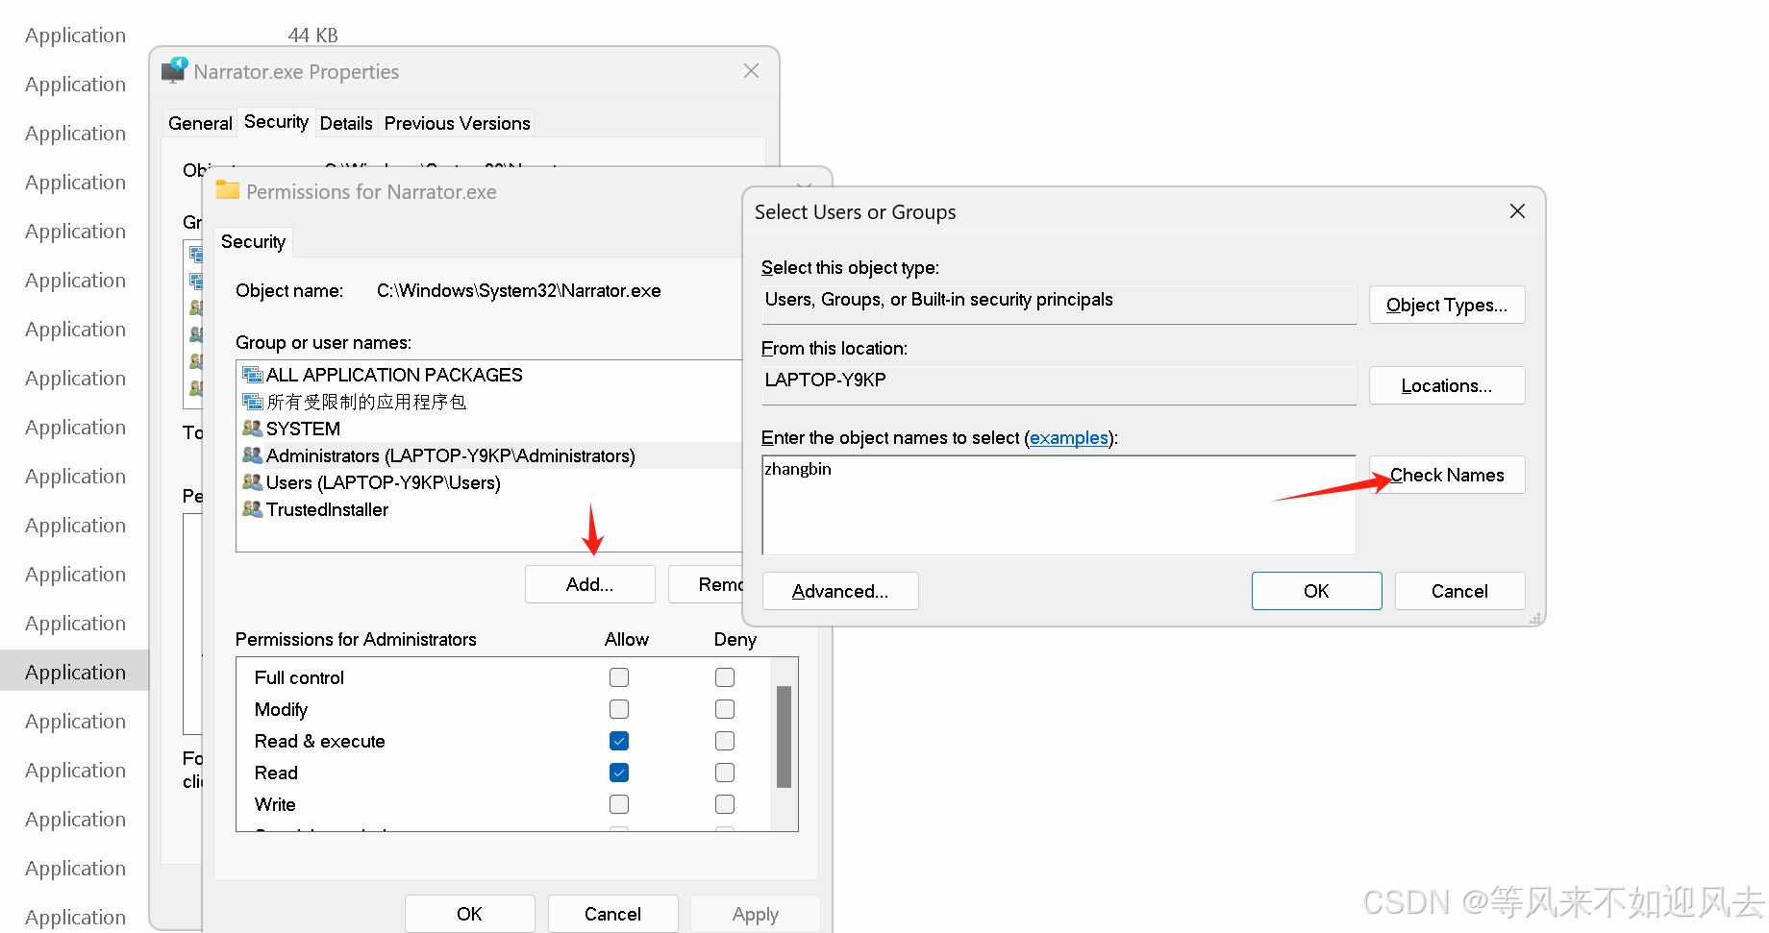This screenshot has width=1769, height=933.
Task: Click the Narrator.exe Properties title icon
Action: point(174,70)
